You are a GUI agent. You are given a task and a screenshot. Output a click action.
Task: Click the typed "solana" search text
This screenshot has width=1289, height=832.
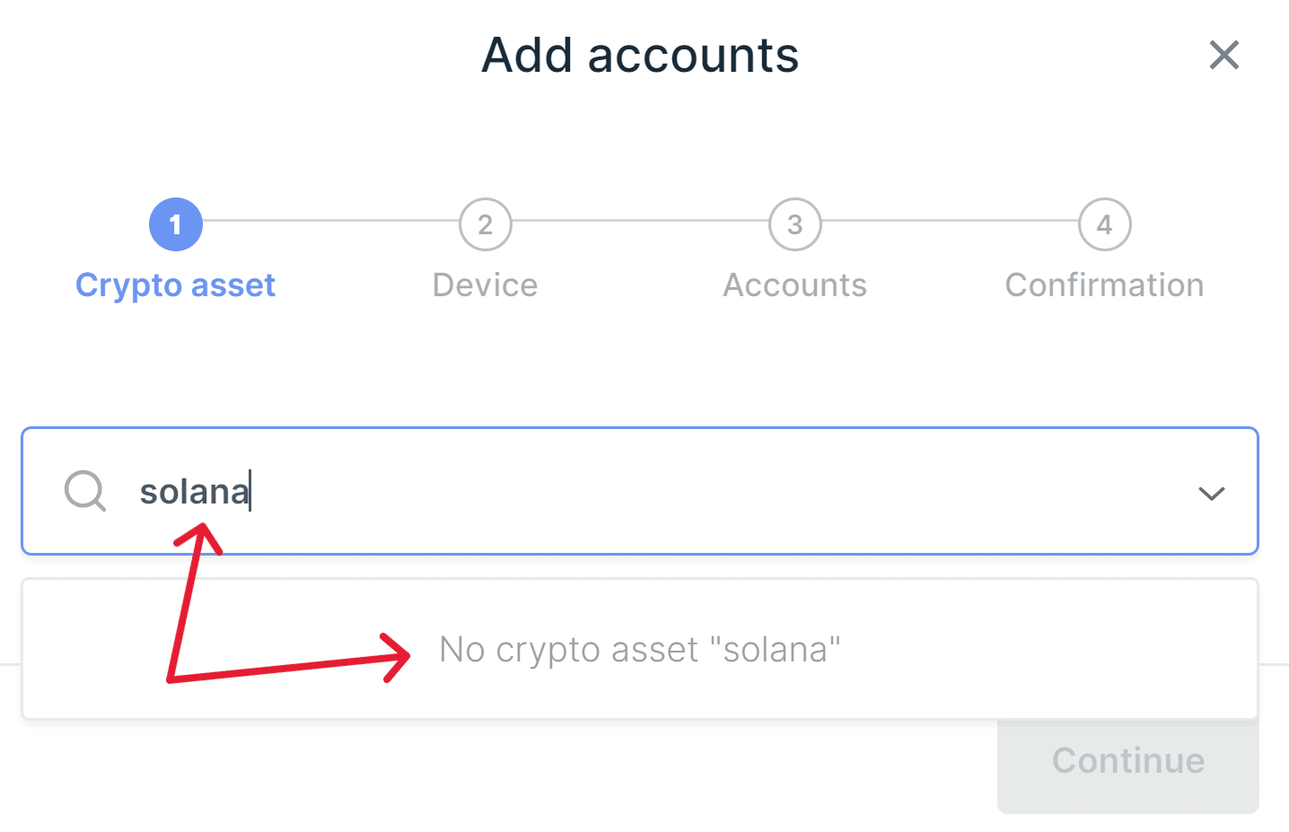194,492
